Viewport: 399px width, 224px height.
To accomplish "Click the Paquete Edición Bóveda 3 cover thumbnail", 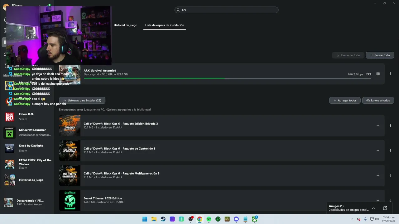I will (70, 126).
